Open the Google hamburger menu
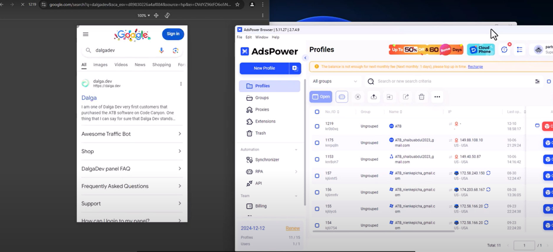This screenshot has width=553, height=252. pyautogui.click(x=86, y=34)
